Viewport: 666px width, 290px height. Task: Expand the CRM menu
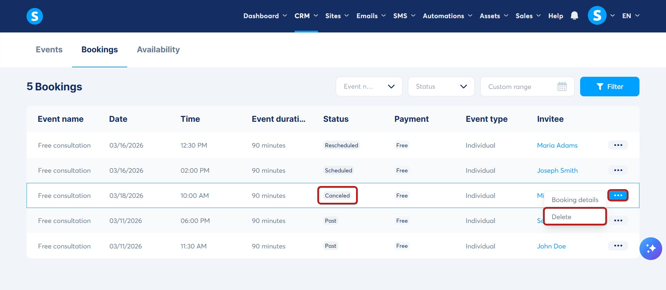tap(306, 16)
